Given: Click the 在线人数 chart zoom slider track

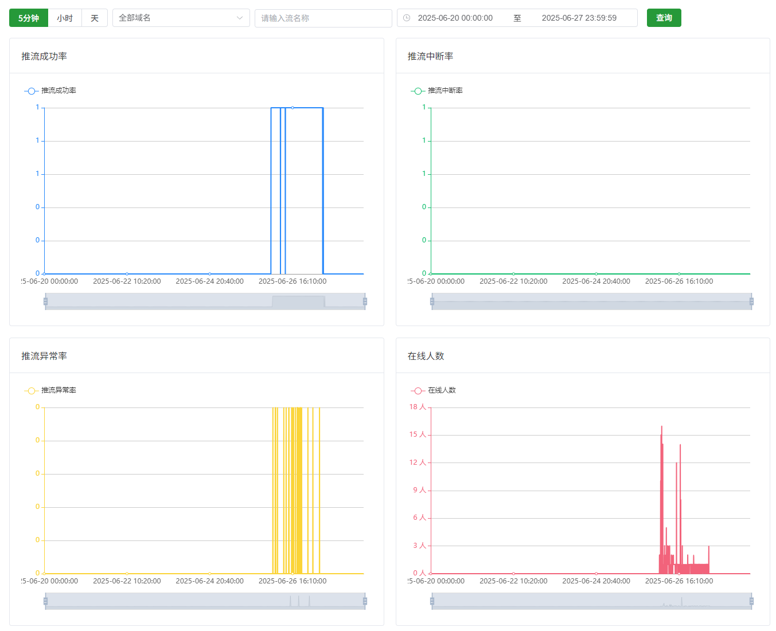Looking at the screenshot, I should click(x=591, y=601).
